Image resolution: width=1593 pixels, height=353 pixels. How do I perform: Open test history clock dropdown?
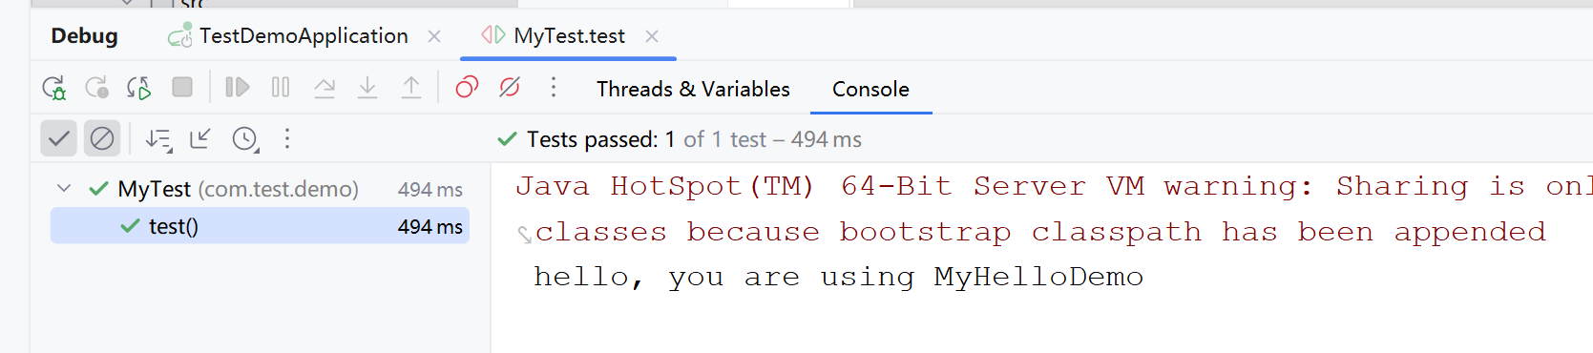tap(246, 139)
